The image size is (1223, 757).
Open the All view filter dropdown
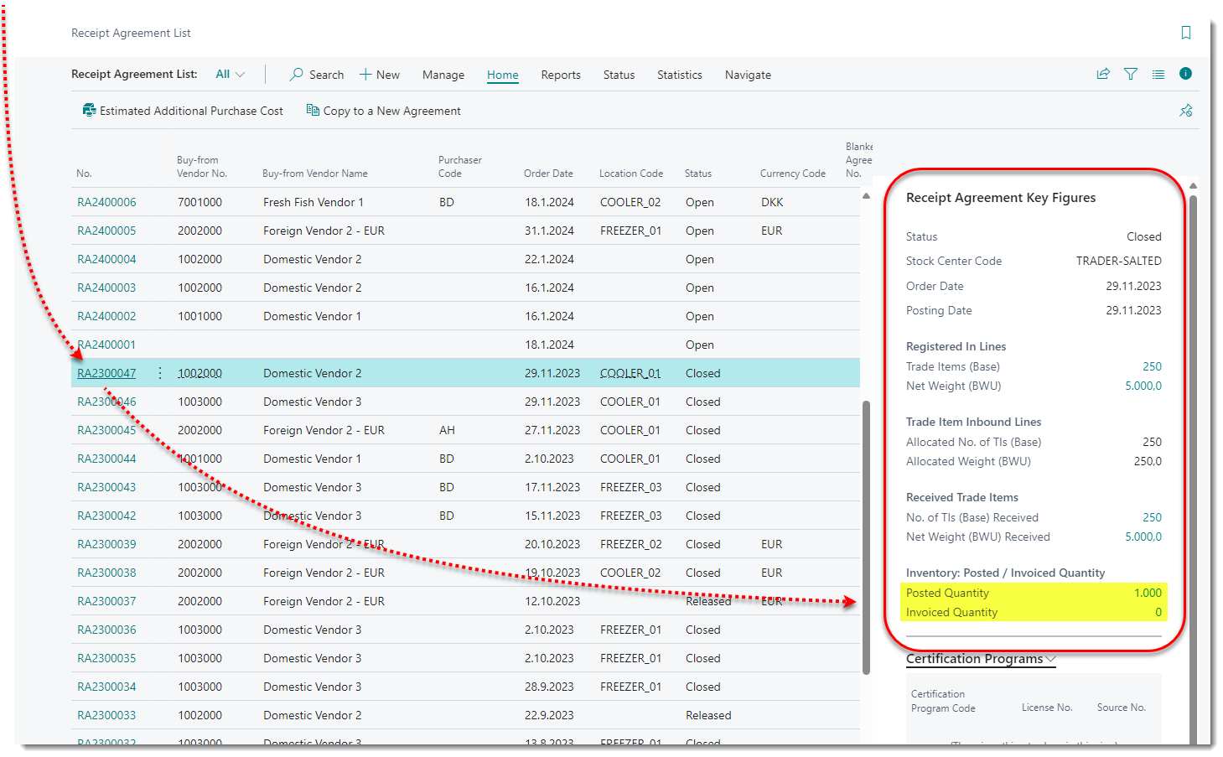[230, 74]
